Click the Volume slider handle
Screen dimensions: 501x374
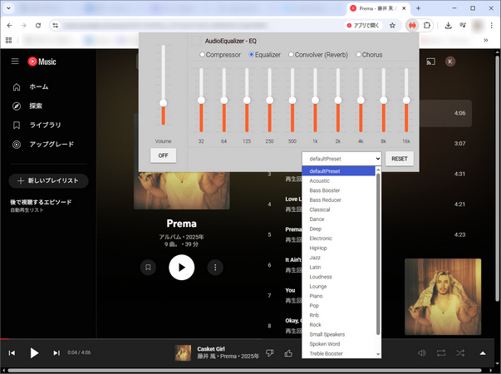click(164, 103)
